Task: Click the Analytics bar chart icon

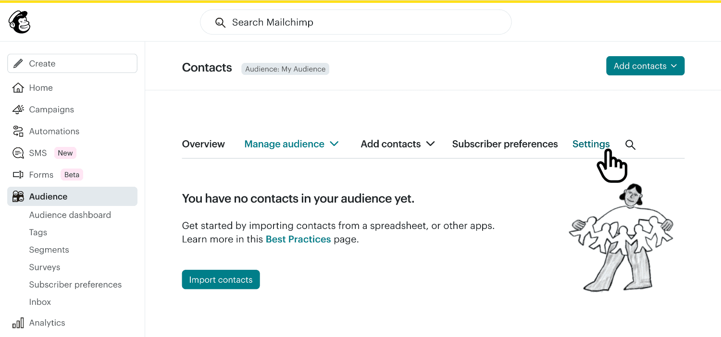Action: coord(18,323)
